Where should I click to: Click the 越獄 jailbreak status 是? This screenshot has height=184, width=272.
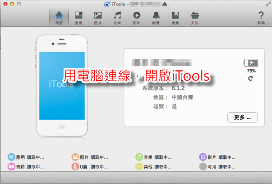(x=174, y=107)
